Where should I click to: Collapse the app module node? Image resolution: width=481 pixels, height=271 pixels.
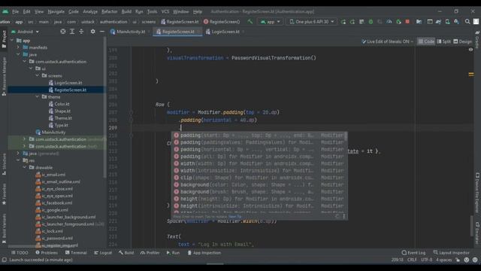[12, 40]
